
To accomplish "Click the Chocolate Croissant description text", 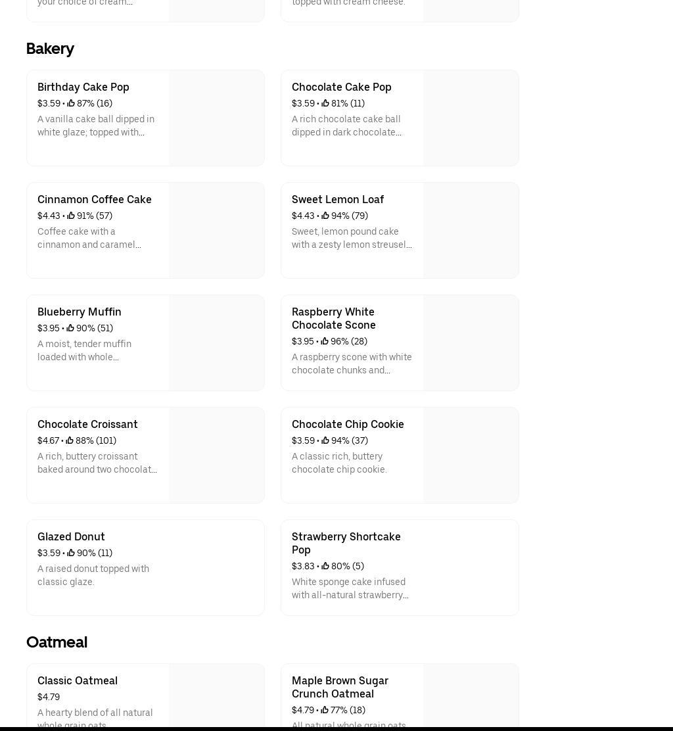I will tap(97, 463).
